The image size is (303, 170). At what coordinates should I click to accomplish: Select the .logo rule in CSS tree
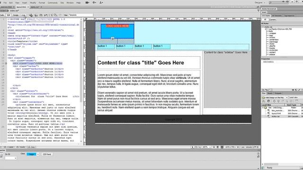click(271, 35)
